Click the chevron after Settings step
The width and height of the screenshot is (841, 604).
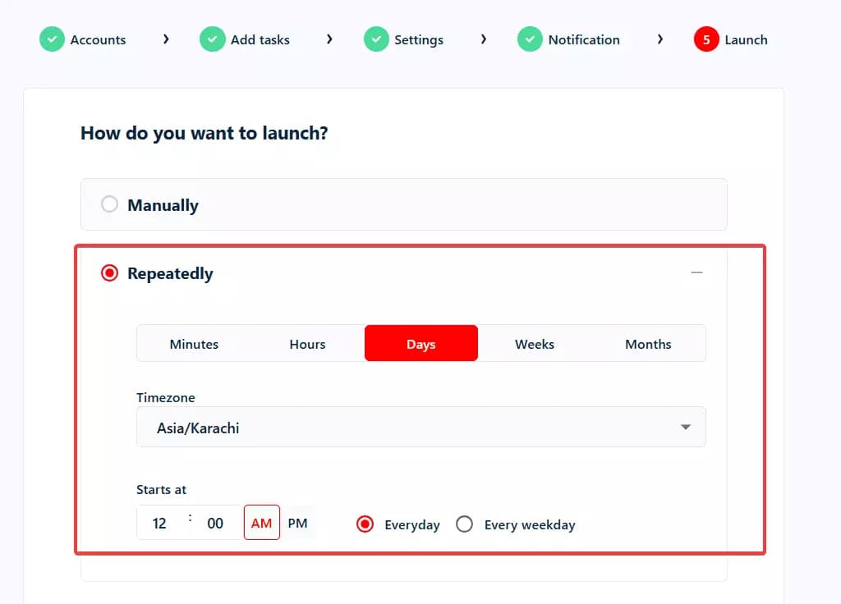click(484, 39)
